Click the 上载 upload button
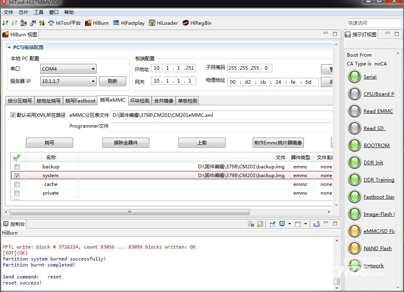The width and height of the screenshot is (404, 292). point(202,143)
